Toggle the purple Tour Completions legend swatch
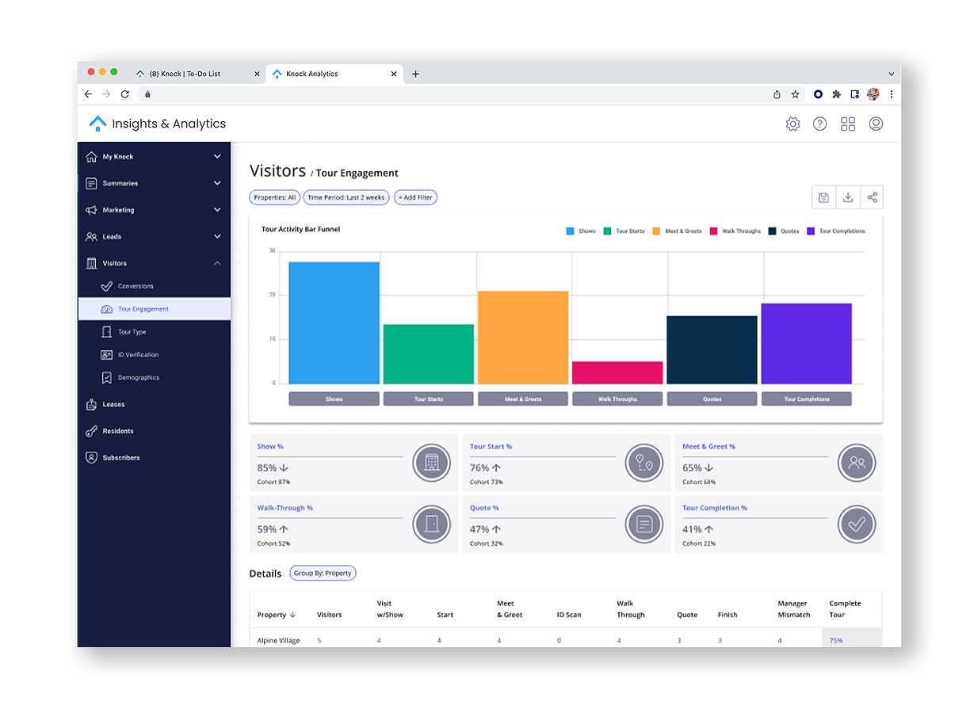Screen dimensions: 974x713 [x=811, y=231]
